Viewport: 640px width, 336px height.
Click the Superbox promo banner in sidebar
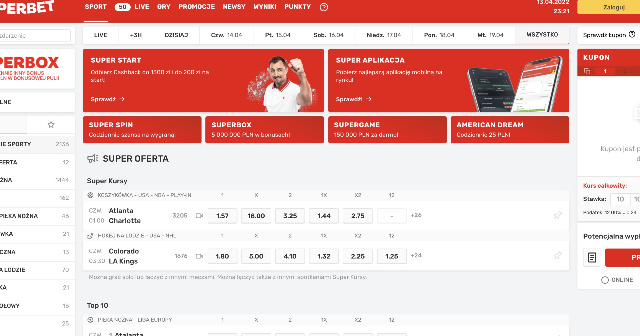point(37,69)
